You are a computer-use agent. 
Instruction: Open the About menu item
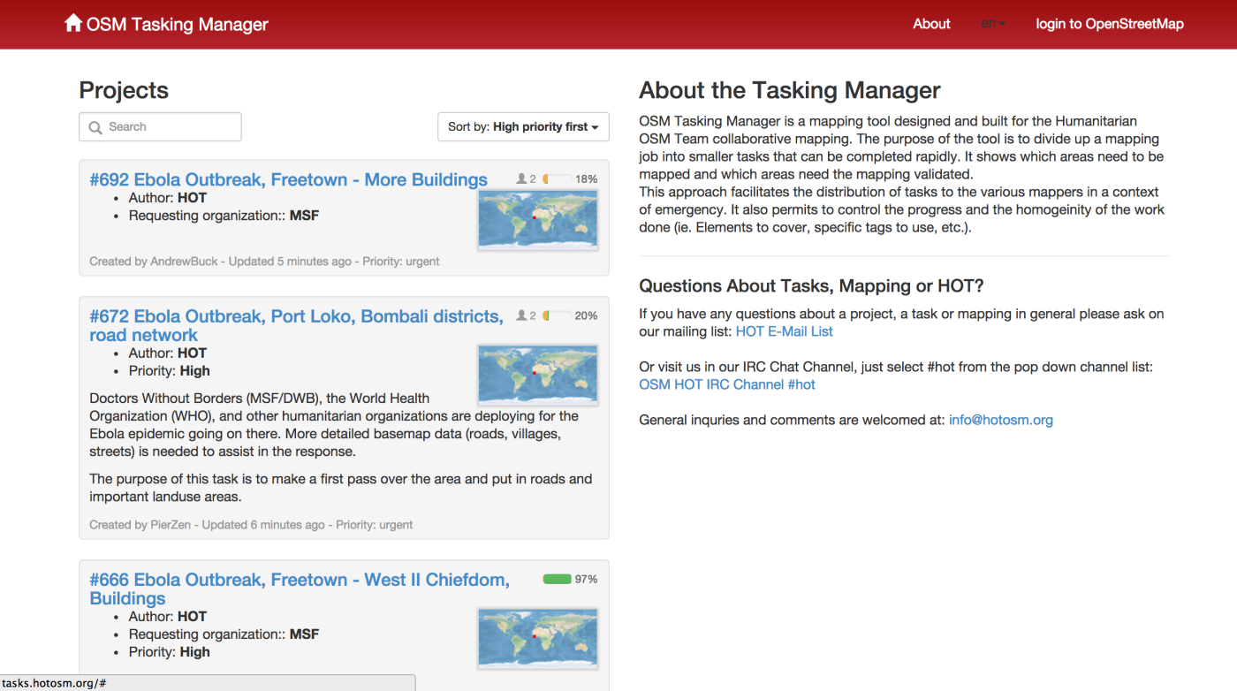[931, 24]
